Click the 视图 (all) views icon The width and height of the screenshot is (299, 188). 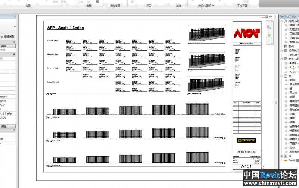(x=286, y=21)
